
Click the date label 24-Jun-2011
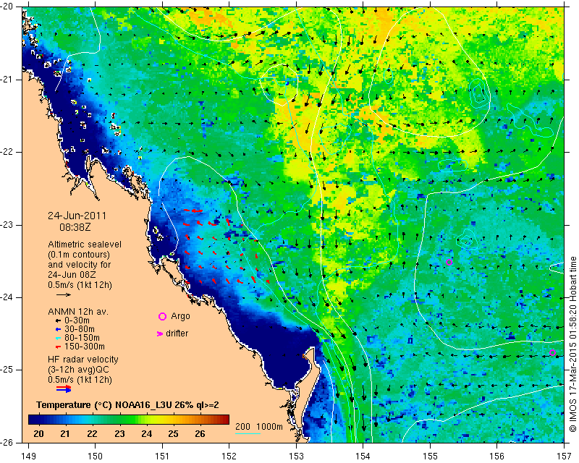(x=77, y=216)
